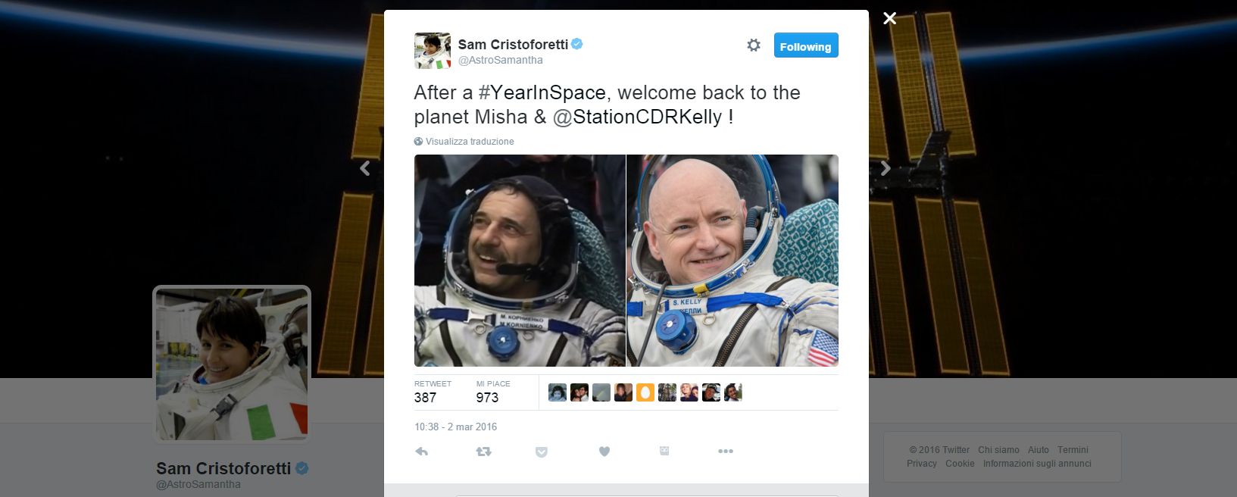This screenshot has width=1237, height=497.
Task: Click the orange avatar among the likers
Action: click(645, 392)
